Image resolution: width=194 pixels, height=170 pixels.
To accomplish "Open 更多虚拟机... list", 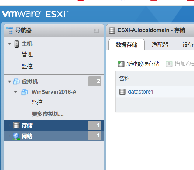I will pyautogui.click(x=48, y=114).
